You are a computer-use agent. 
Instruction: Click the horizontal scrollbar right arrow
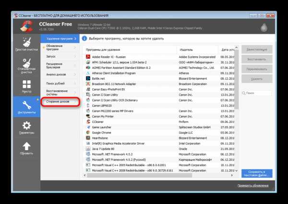[x=232, y=175]
